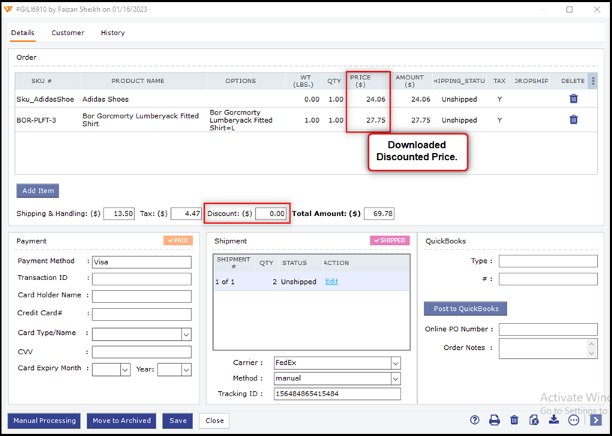The width and height of the screenshot is (612, 436).
Task: Click the bottom toolbar trash icon
Action: point(514,420)
